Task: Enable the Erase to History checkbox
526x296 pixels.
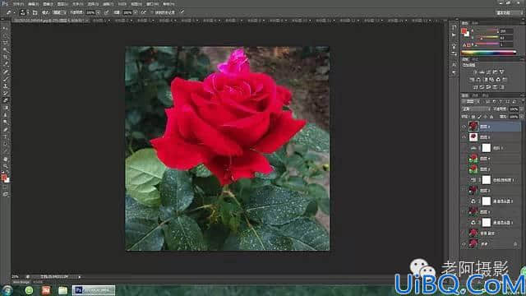Action: 152,12
